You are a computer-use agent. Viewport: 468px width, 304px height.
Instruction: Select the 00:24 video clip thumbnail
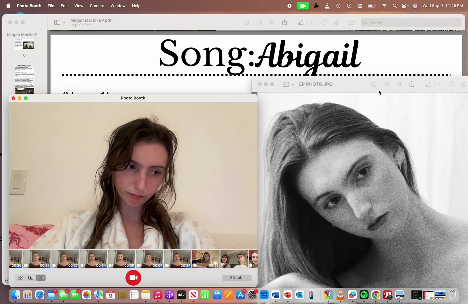pos(178,259)
